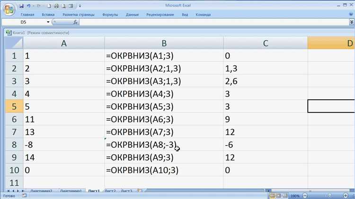This screenshot has height=199, width=355.
Task: Select column D header
Action: tap(331, 43)
